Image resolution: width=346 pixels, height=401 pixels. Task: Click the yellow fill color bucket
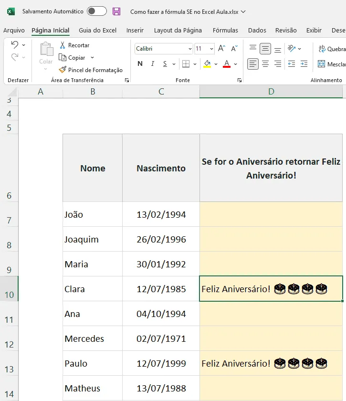click(x=207, y=63)
